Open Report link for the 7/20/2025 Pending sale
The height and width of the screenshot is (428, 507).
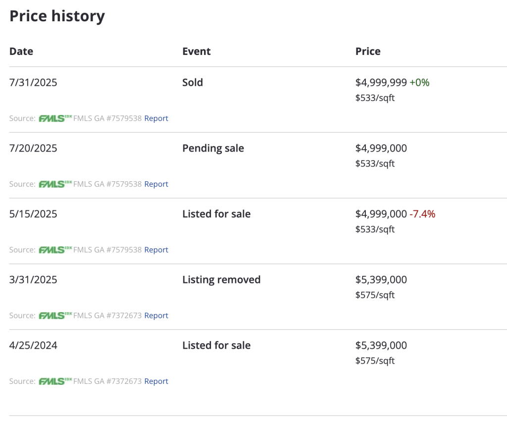click(x=156, y=184)
